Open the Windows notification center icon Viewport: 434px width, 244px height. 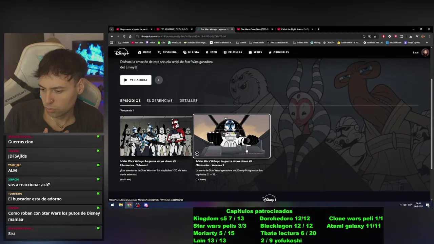click(x=428, y=205)
